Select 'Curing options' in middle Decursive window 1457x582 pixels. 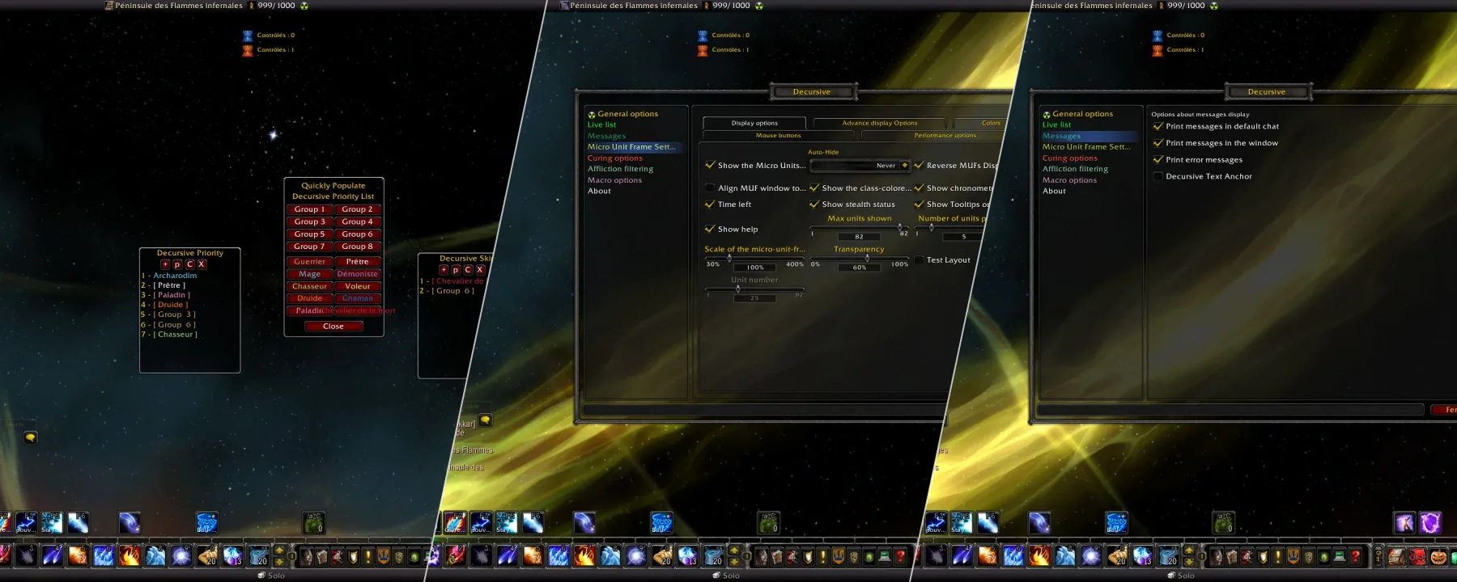pyautogui.click(x=614, y=158)
